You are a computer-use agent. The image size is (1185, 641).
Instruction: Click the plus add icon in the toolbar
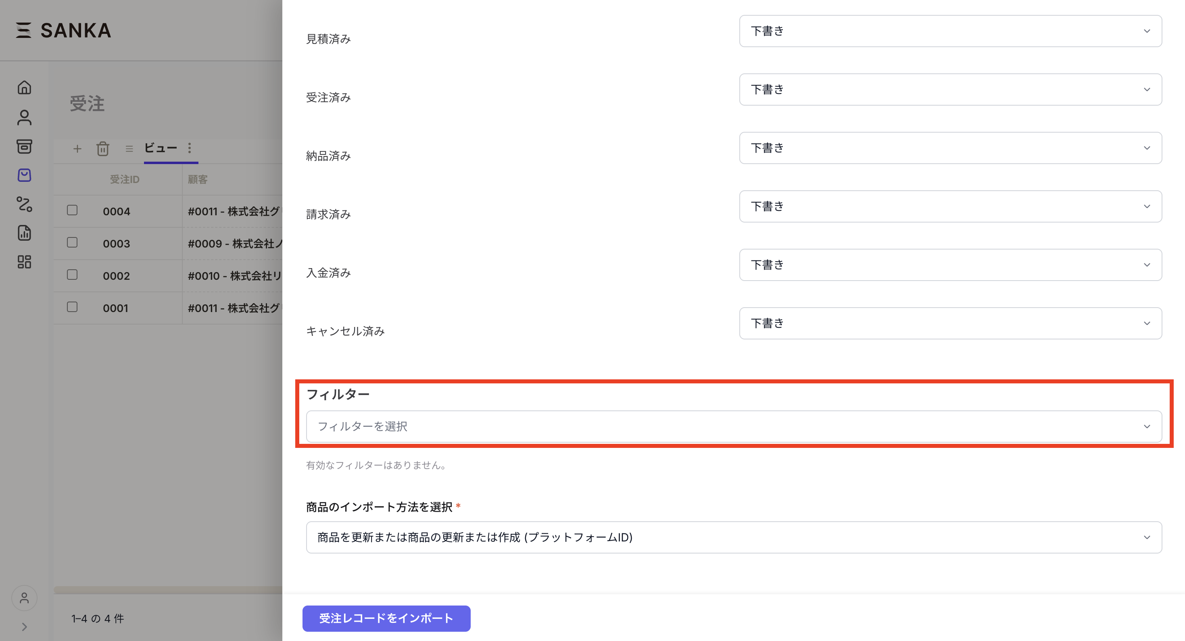click(77, 148)
